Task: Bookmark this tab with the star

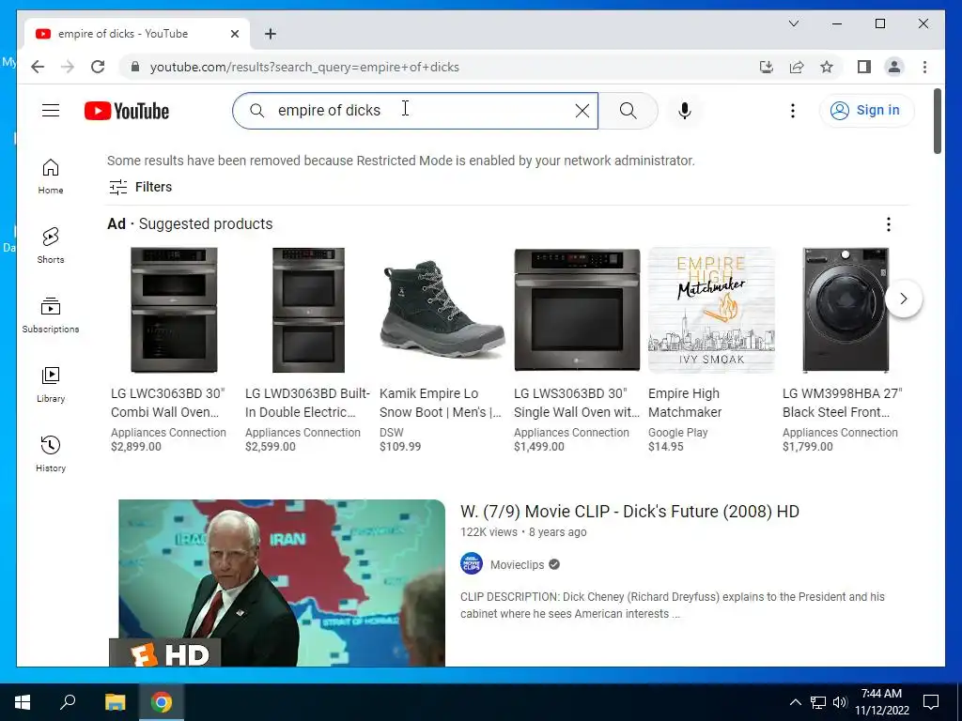Action: click(x=827, y=67)
